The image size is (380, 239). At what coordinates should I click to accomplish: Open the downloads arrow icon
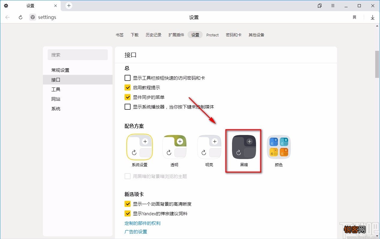tap(372, 17)
